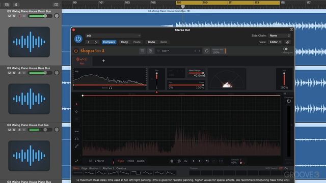Open the Rhythm 1 wave presets tab
The height and width of the screenshot is (183, 326).
point(95,168)
